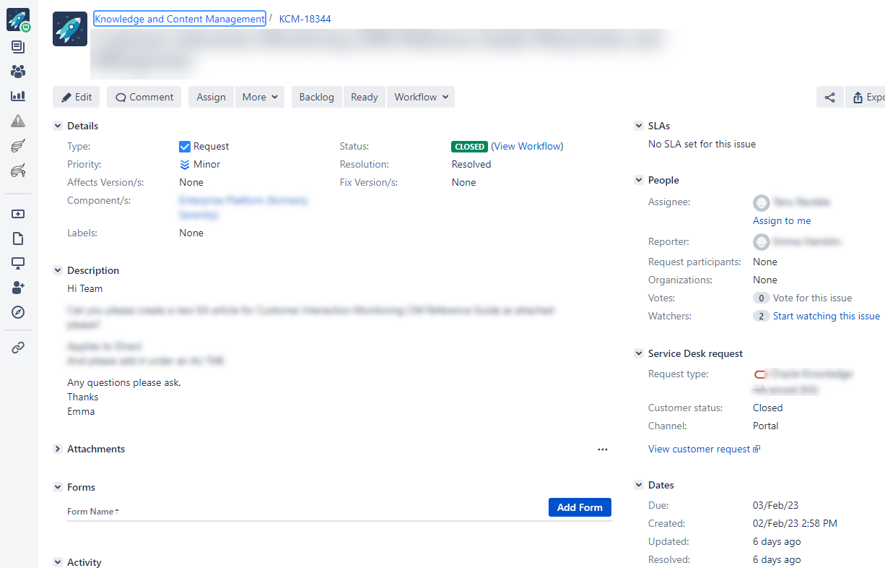885x568 pixels.
Task: Click the Resolved resolution value
Action: point(471,164)
